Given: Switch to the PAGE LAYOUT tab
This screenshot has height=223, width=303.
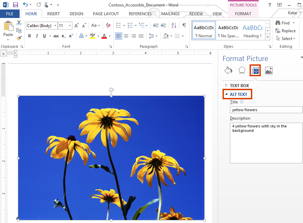Looking at the screenshot, I should coord(106,14).
